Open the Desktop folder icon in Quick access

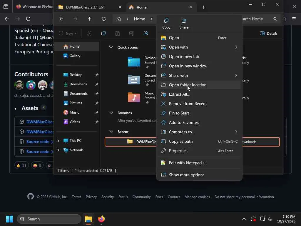[134, 62]
